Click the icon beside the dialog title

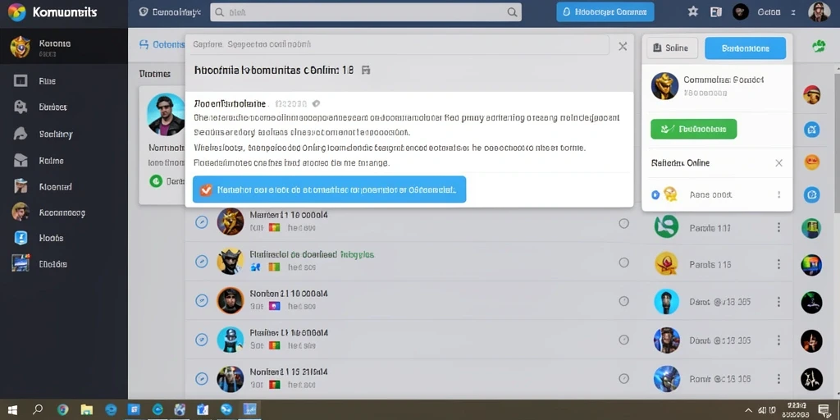pyautogui.click(x=366, y=71)
